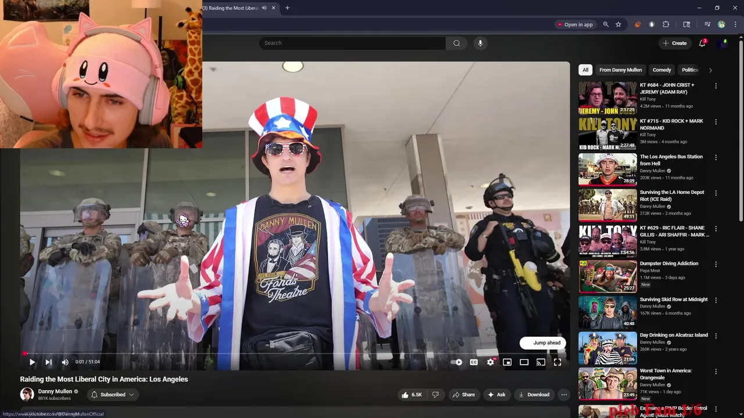The image size is (744, 418).
Task: Open the Create menu
Action: pos(674,43)
